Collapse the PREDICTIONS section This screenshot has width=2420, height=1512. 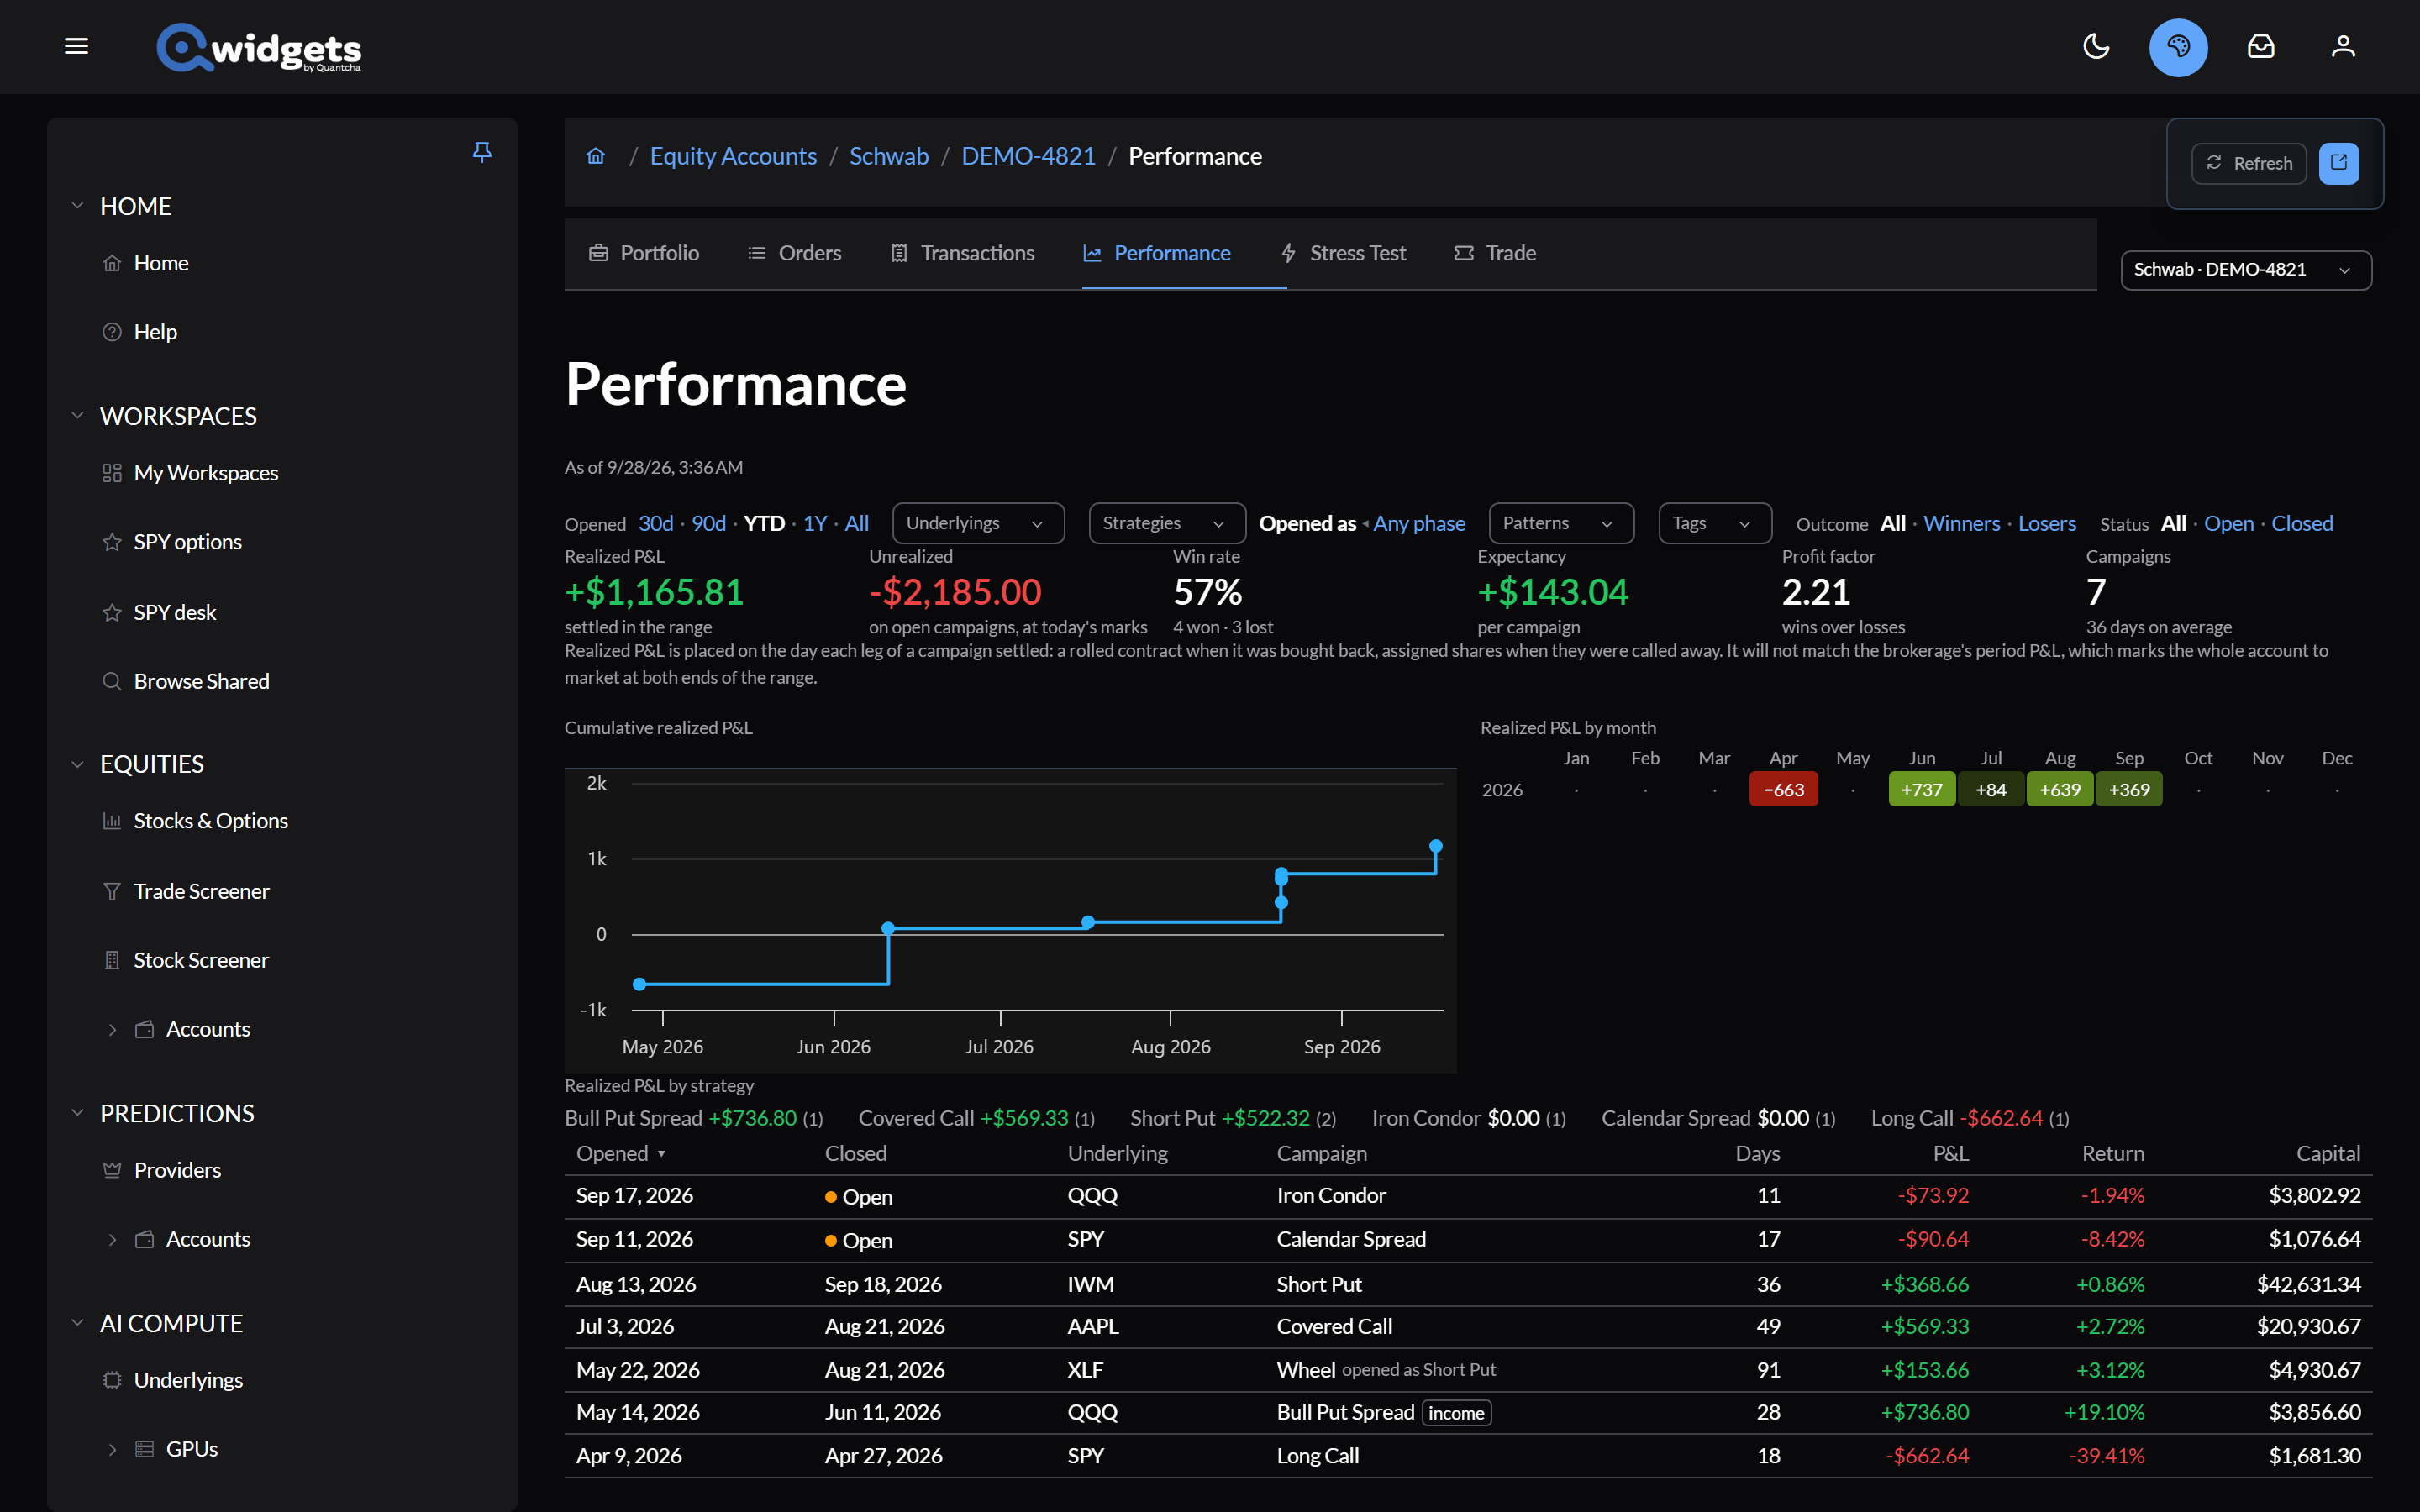click(x=77, y=1113)
